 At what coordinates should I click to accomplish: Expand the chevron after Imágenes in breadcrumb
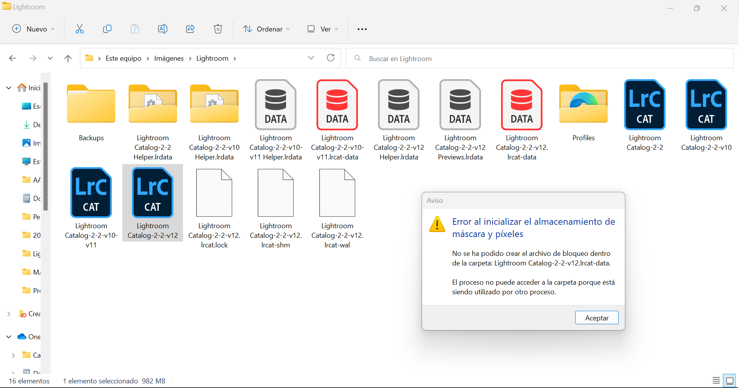coord(190,58)
